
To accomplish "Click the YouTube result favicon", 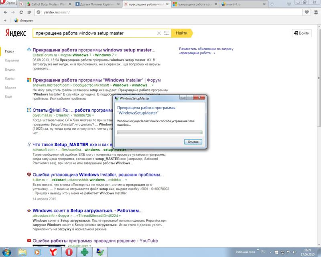I will click(x=29, y=241).
